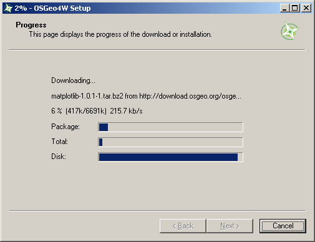Click the OSGeo4W compass logo in the header
This screenshot has height=242, width=315.
[289, 31]
